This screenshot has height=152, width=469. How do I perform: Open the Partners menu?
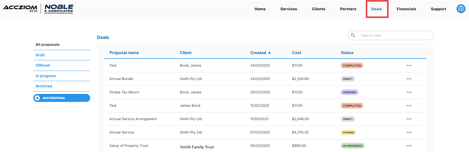point(348,9)
